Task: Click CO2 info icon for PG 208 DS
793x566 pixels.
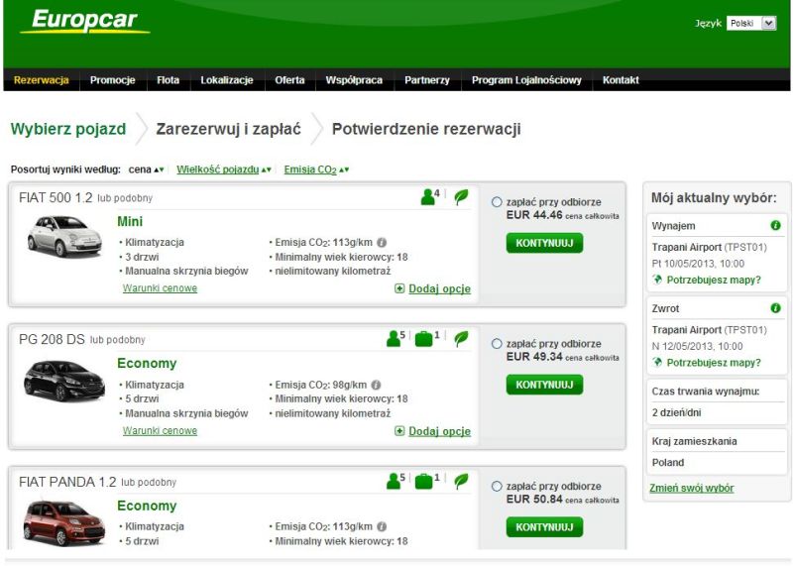Action: click(376, 385)
